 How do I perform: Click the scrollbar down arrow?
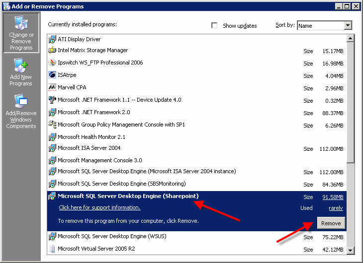[x=351, y=250]
